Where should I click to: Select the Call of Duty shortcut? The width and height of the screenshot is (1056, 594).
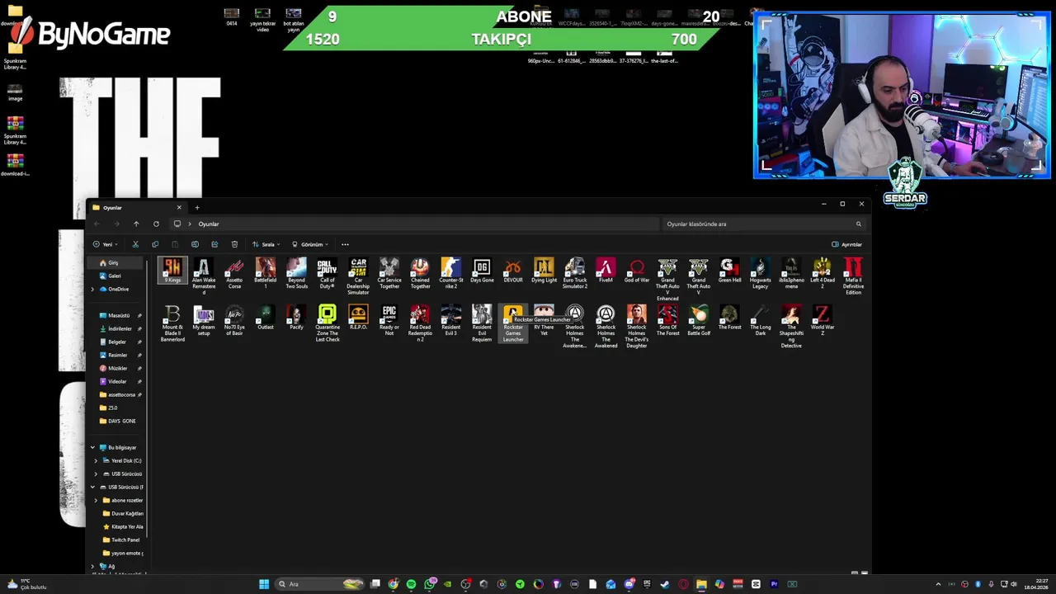click(328, 274)
